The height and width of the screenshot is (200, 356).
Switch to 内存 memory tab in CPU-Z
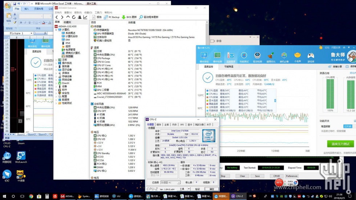(x=174, y=125)
